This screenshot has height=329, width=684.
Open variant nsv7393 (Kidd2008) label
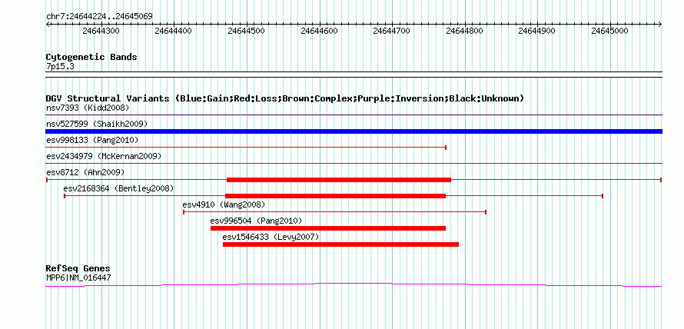[x=88, y=108]
